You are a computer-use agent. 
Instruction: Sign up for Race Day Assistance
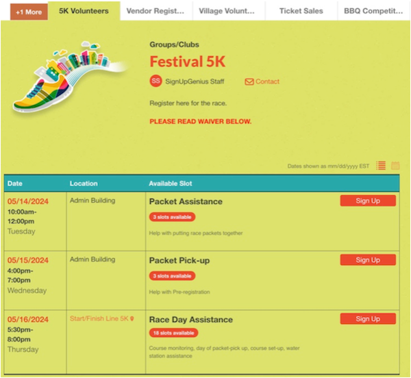[x=368, y=319]
